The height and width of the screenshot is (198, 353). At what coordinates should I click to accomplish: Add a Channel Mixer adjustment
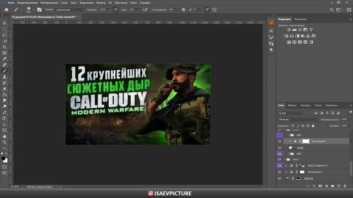[x=308, y=36]
